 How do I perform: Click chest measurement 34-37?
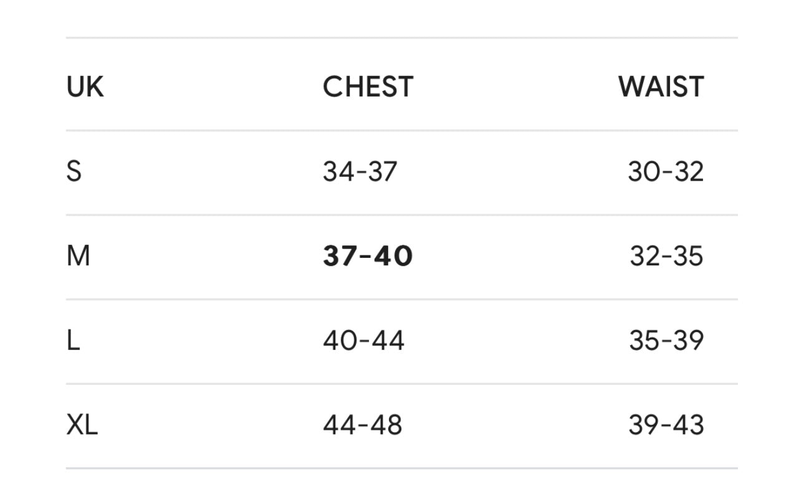[x=360, y=171]
